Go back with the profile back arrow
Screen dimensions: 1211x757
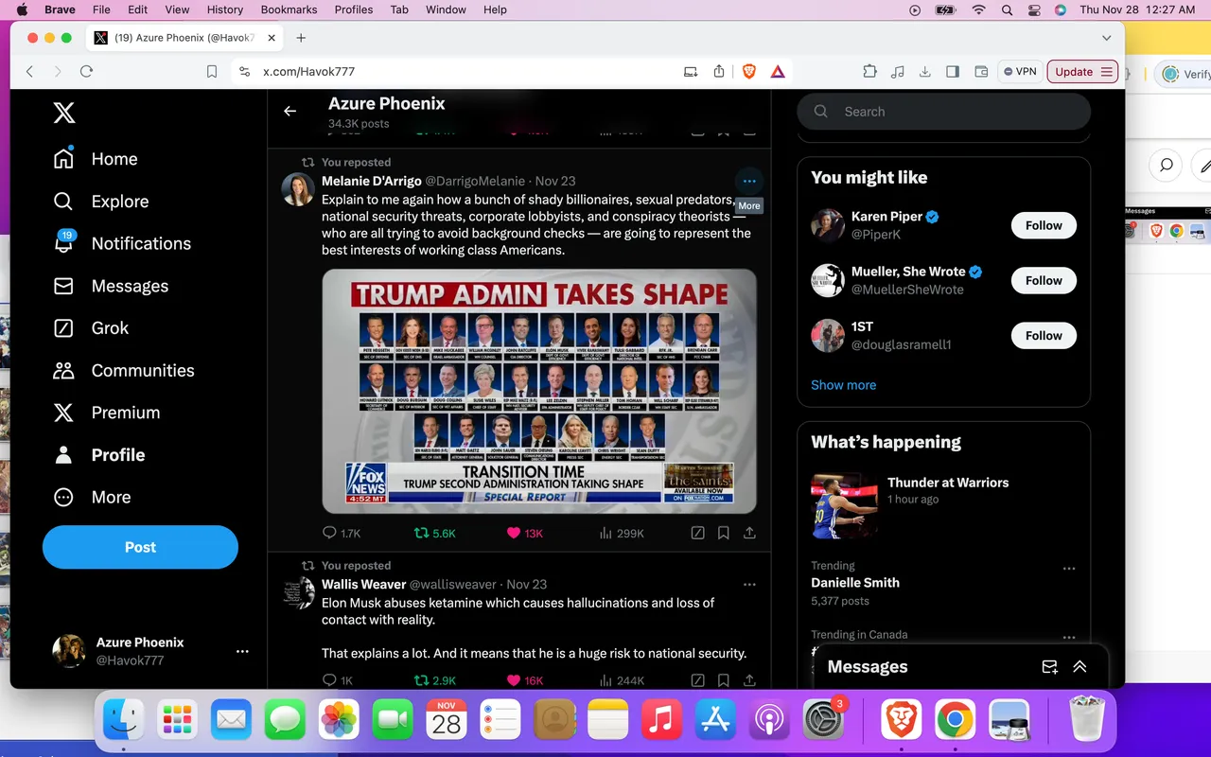coord(290,111)
